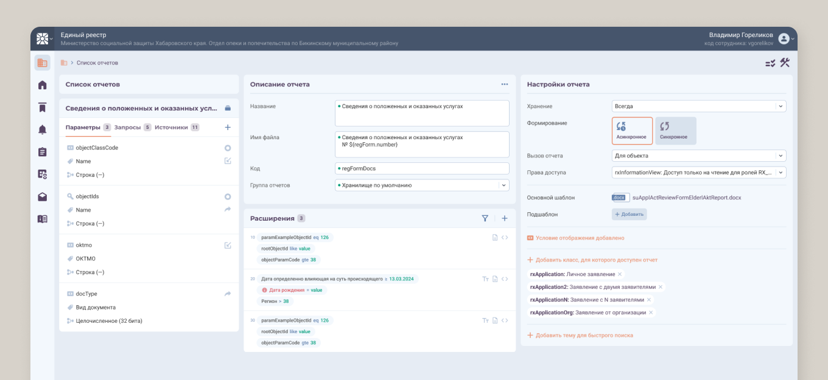Click the plus icon to add extension
Image resolution: width=828 pixels, height=380 pixels.
(x=505, y=218)
